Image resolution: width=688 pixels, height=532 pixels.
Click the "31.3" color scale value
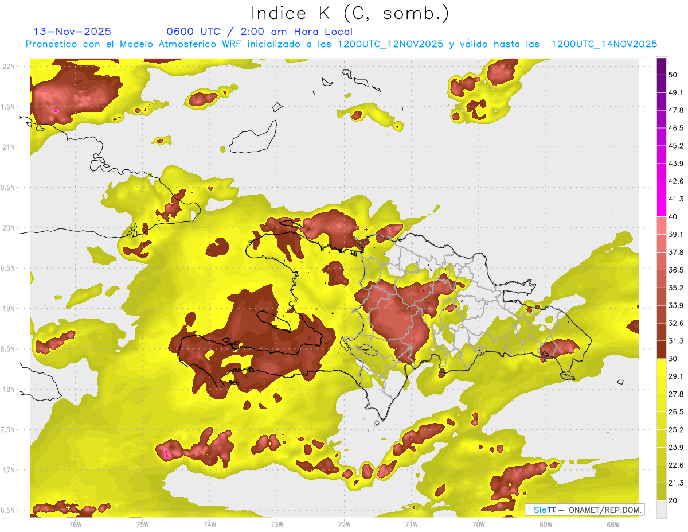coord(676,341)
